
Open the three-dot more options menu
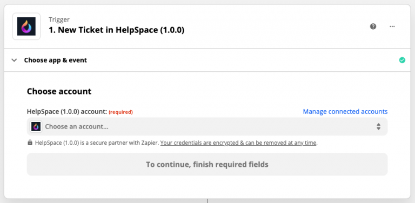click(392, 26)
